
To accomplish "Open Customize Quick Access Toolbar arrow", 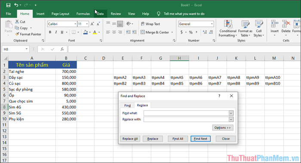I will pos(36,5).
